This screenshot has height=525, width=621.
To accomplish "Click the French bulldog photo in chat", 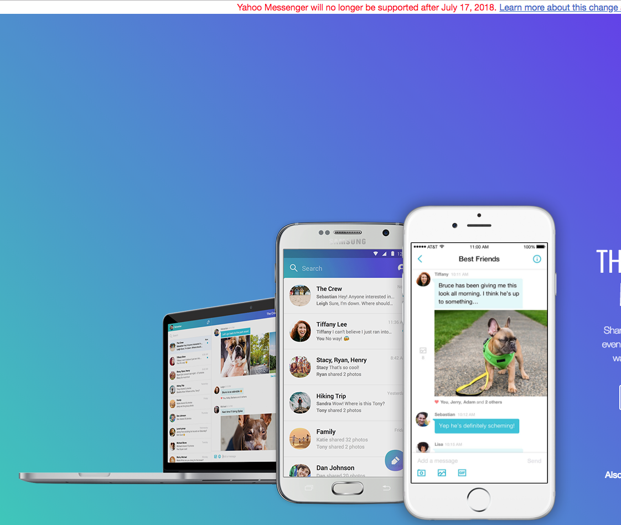I will click(x=490, y=353).
